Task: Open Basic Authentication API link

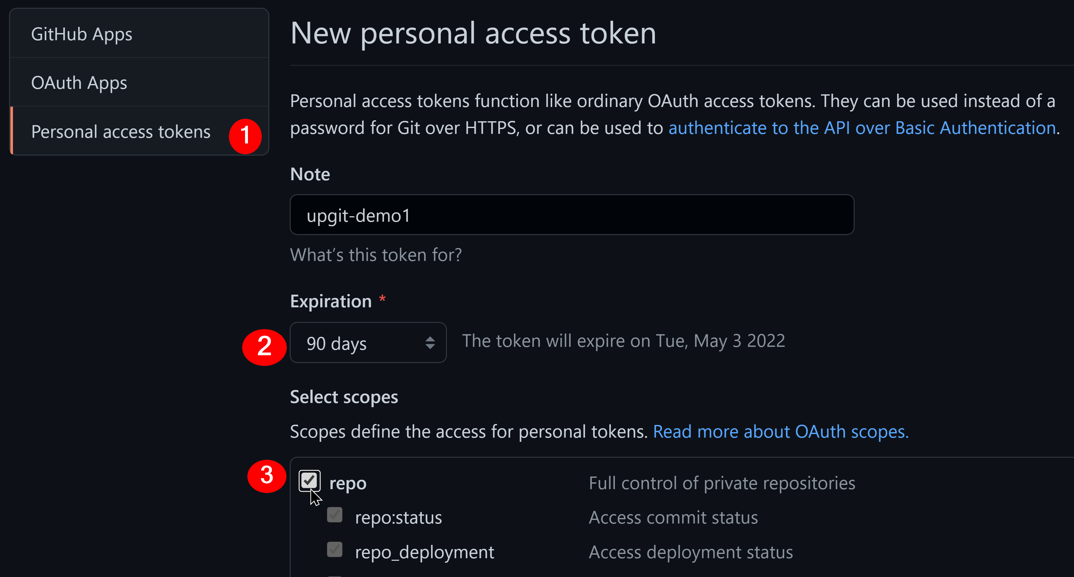Action: (862, 128)
